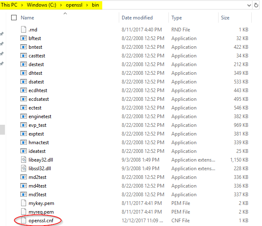
Task: Select the mykey.pem file icon
Action: 24,203
